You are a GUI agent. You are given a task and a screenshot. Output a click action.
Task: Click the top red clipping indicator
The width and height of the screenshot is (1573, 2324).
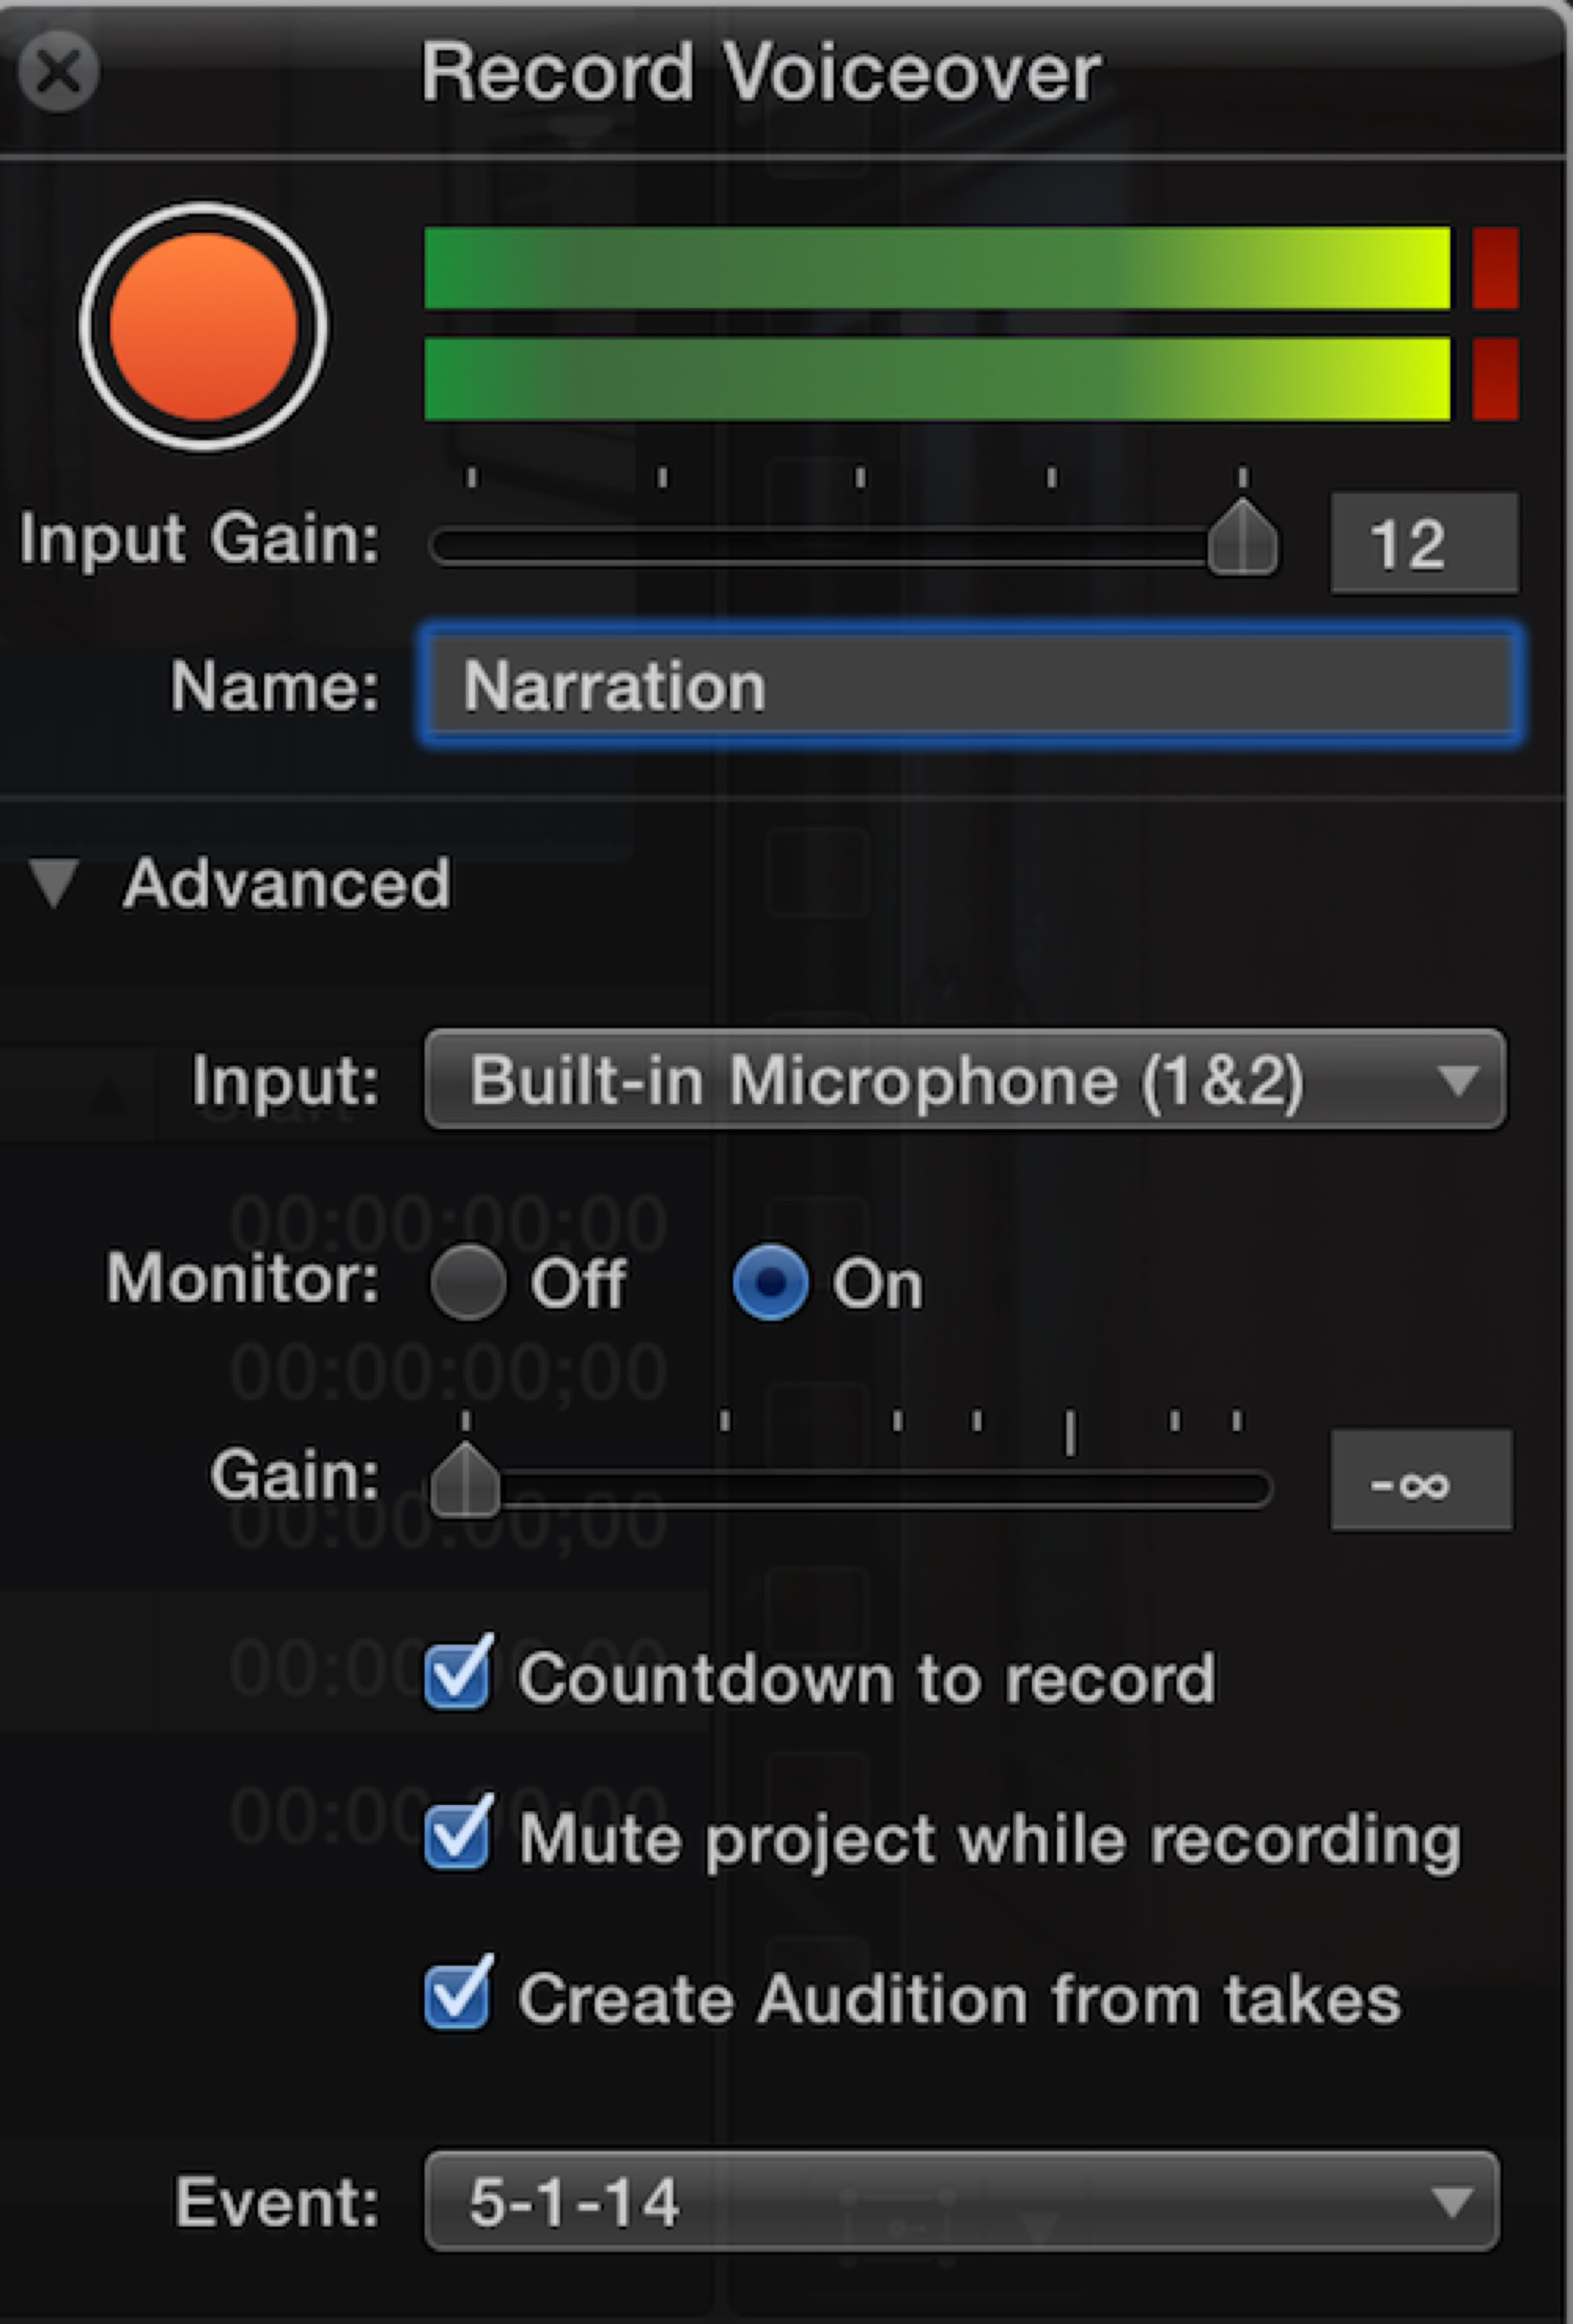(1495, 268)
